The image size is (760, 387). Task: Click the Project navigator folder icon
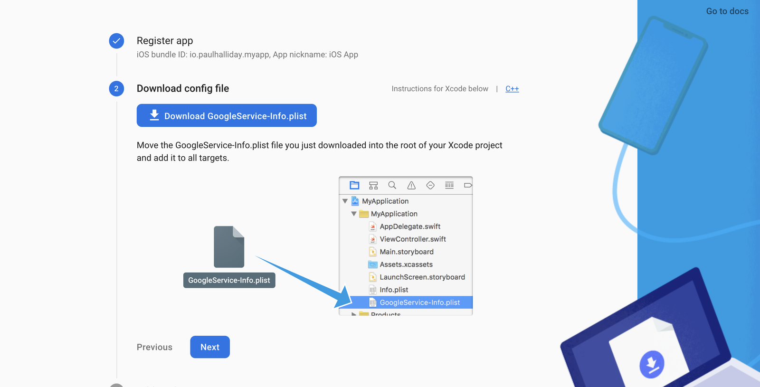pos(354,185)
